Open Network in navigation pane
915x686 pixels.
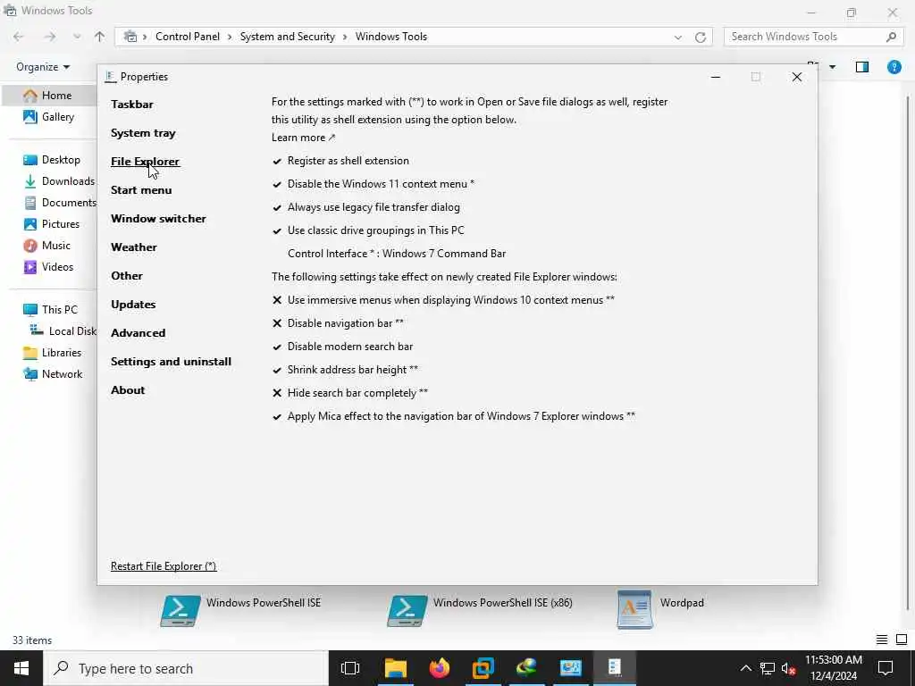click(53, 374)
